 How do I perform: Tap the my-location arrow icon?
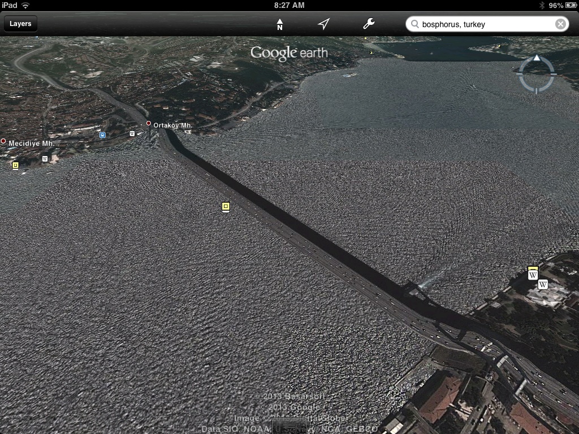coord(323,24)
